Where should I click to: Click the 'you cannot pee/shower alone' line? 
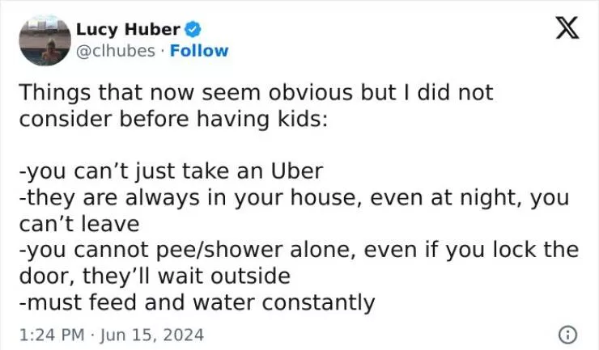[x=299, y=250]
